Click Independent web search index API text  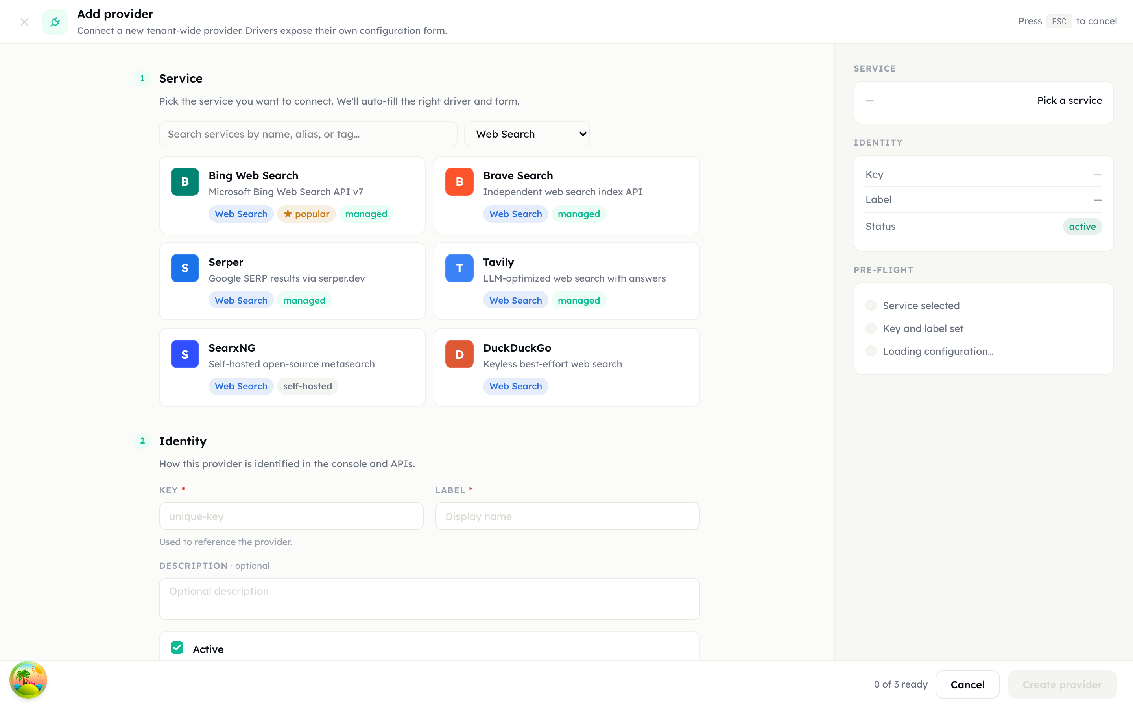(563, 192)
